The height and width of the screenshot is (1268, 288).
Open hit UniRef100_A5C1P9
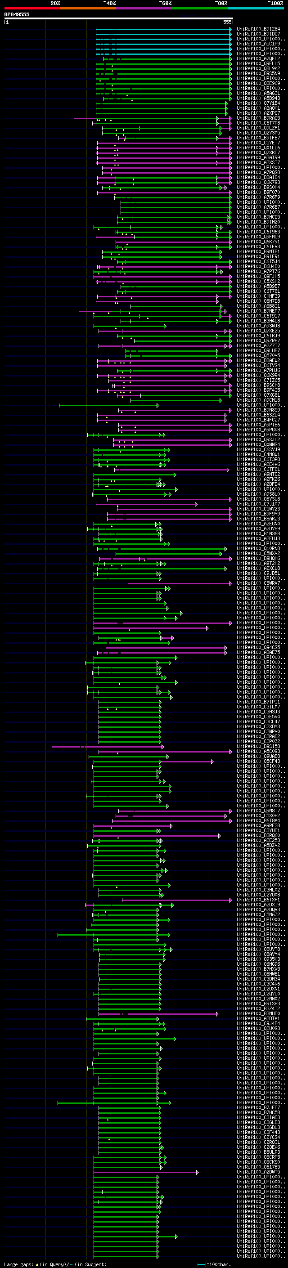click(258, 44)
